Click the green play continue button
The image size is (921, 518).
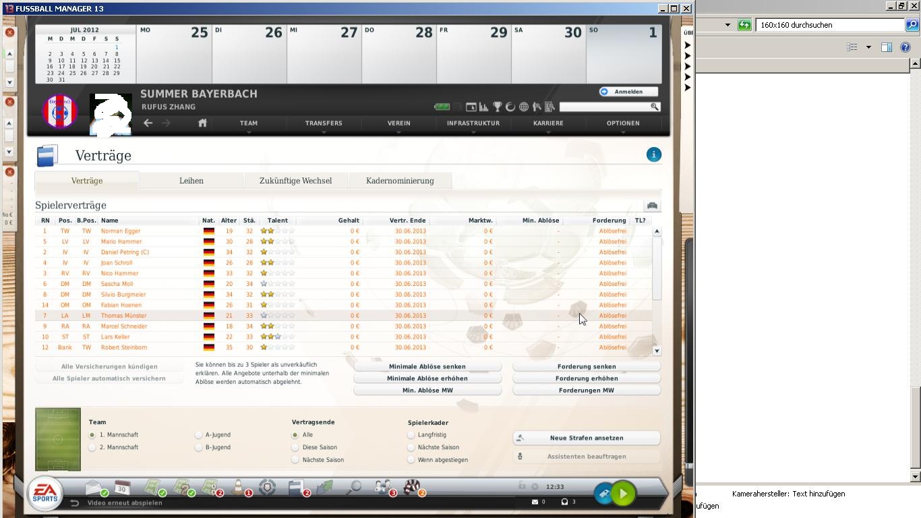tap(624, 494)
